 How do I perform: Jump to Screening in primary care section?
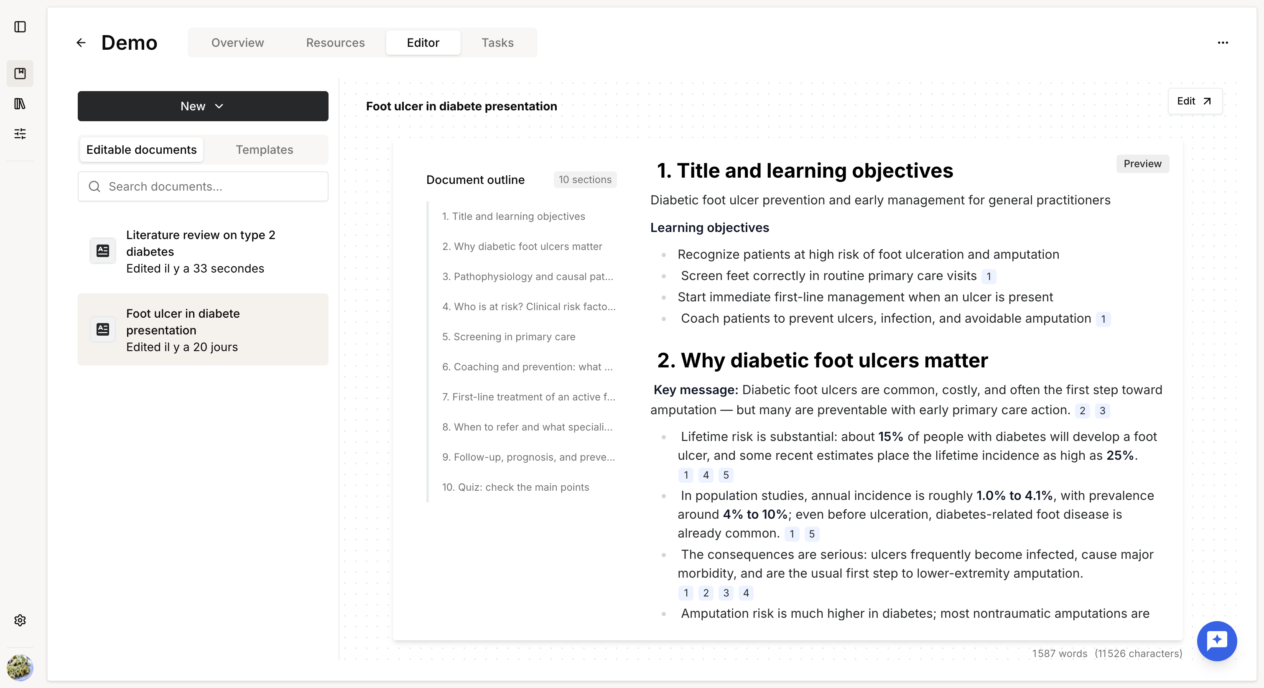tap(508, 336)
